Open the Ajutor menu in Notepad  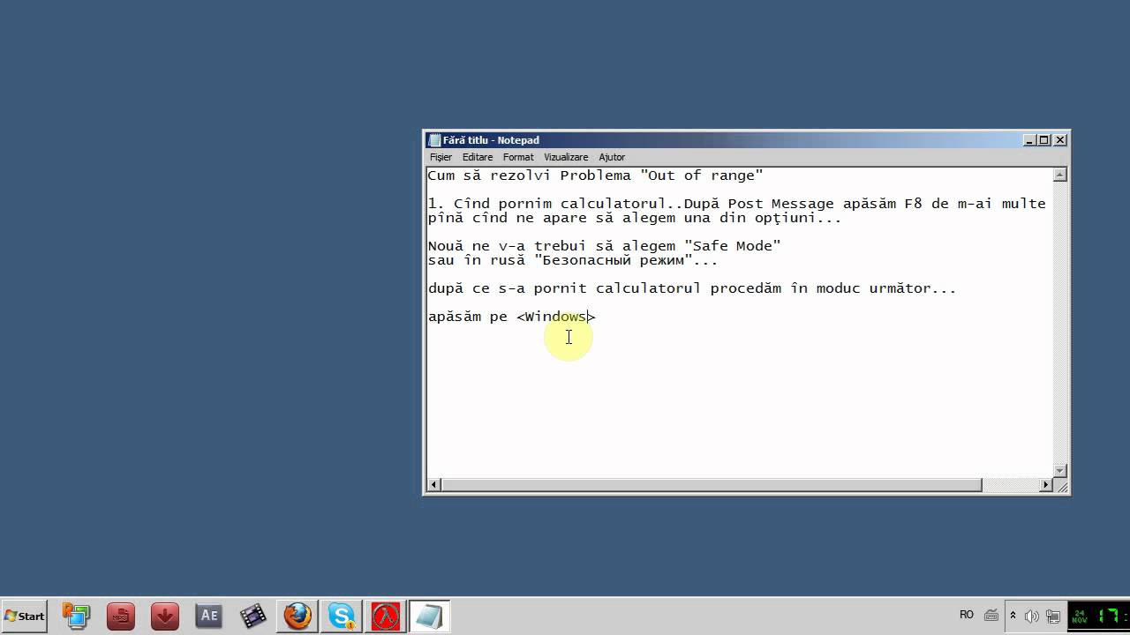click(612, 157)
